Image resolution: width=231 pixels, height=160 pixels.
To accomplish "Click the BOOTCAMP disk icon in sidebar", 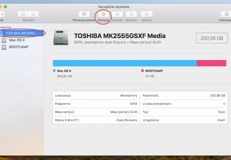I will (4, 47).
